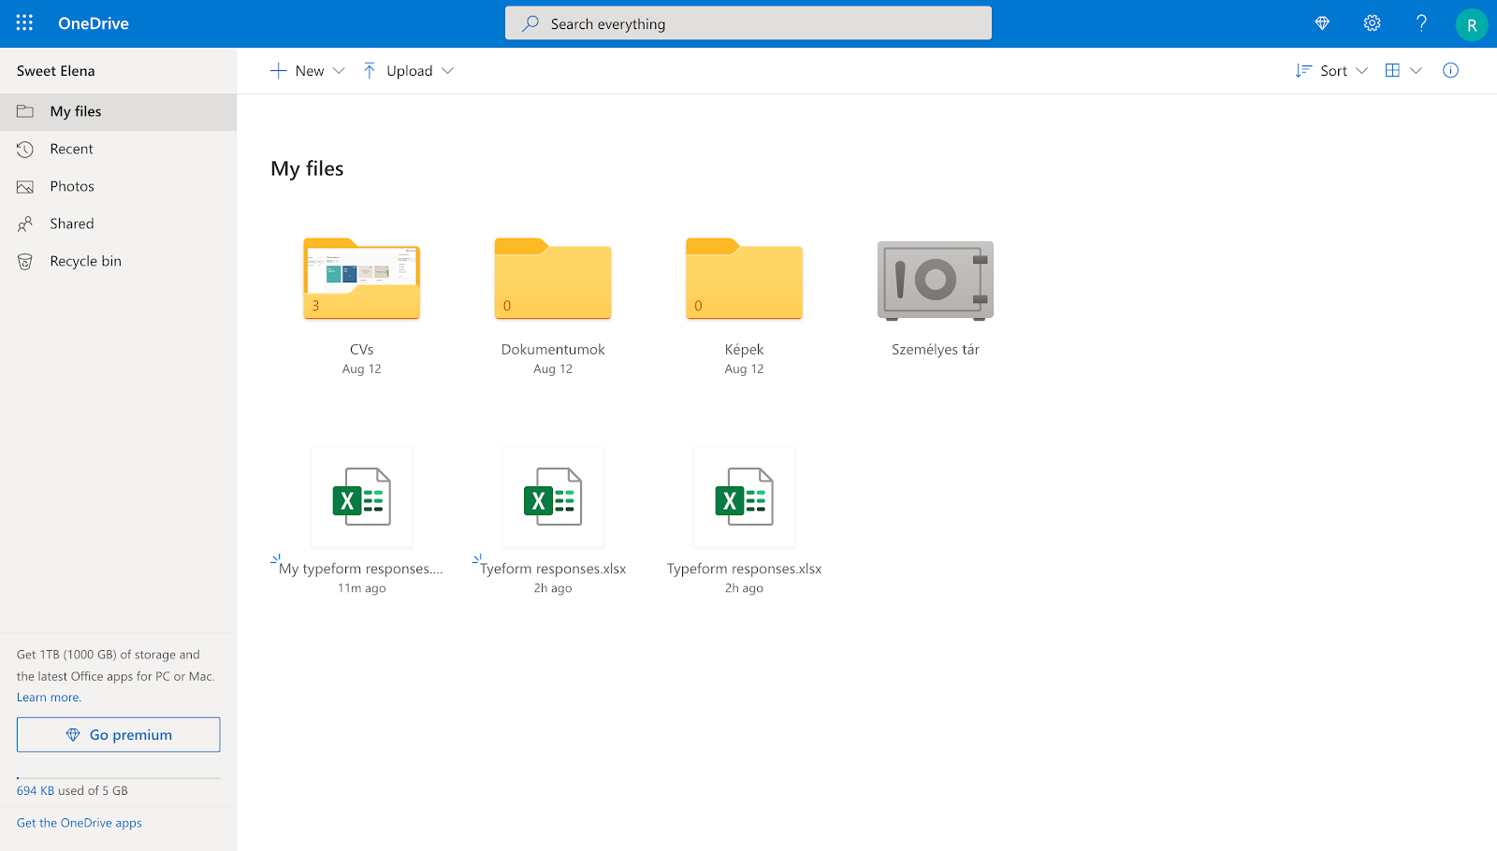The image size is (1497, 851).
Task: Click the Shared people icon
Action: [x=25, y=224]
